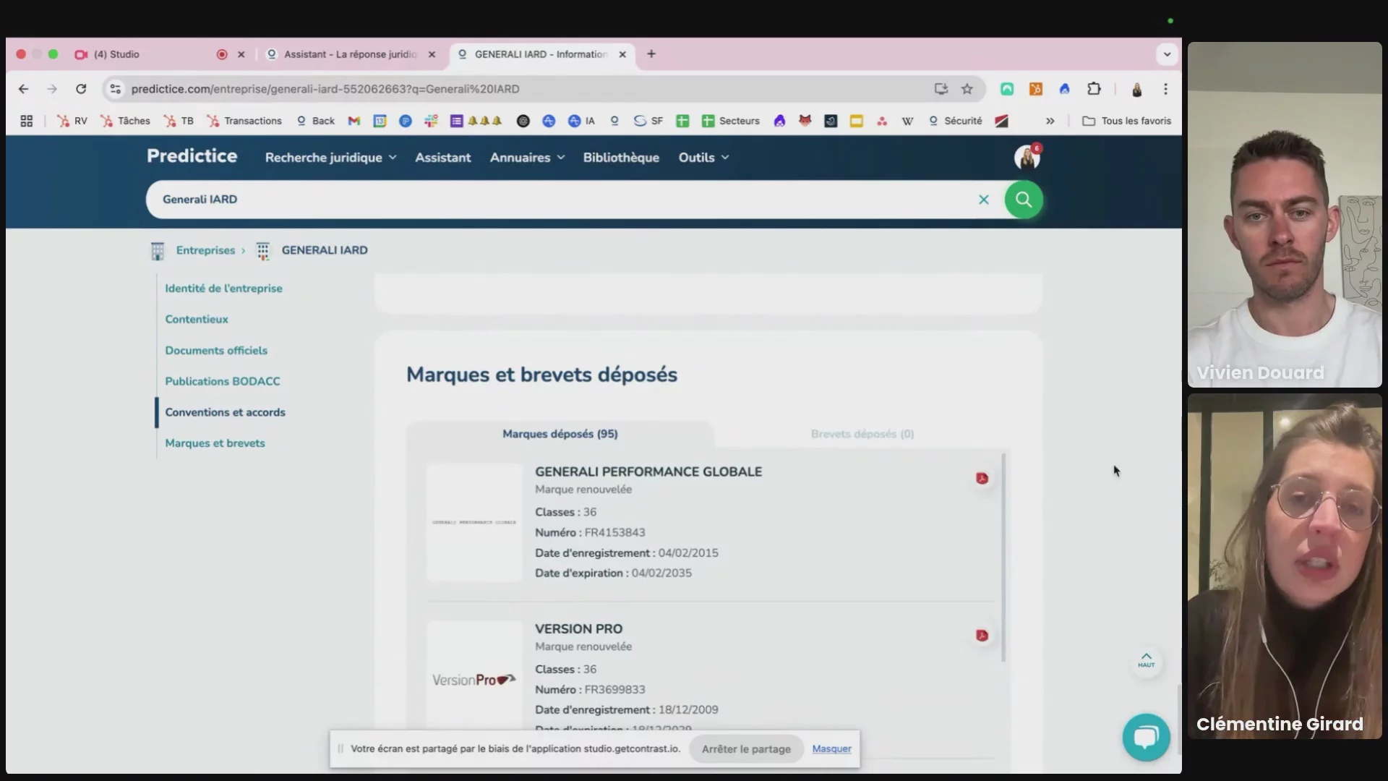Open the chat support bubble
Screen dimensions: 1388x781
[x=1146, y=737]
